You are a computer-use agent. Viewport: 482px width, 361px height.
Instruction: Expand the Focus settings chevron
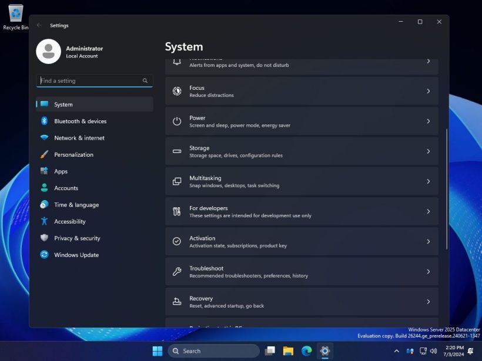click(x=428, y=91)
